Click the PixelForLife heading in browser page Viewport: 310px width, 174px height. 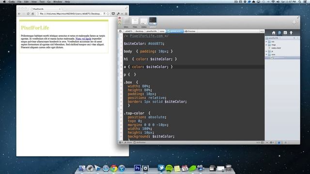tap(35, 28)
